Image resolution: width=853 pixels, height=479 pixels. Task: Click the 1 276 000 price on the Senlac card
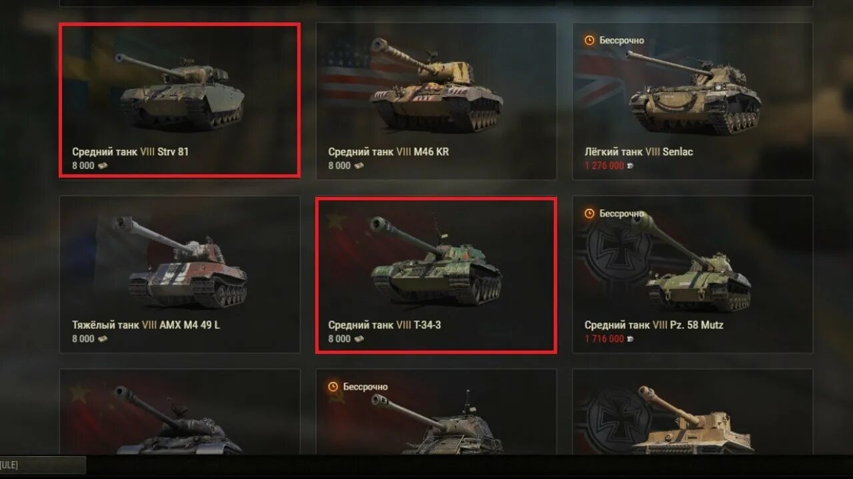[x=604, y=166]
